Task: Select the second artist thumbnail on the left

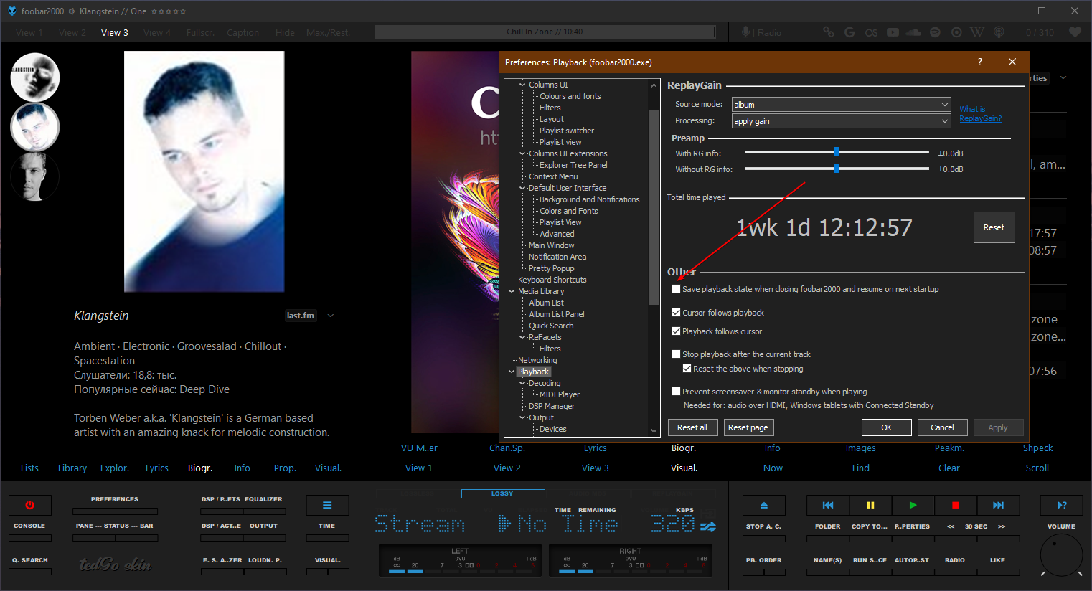Action: [34, 127]
